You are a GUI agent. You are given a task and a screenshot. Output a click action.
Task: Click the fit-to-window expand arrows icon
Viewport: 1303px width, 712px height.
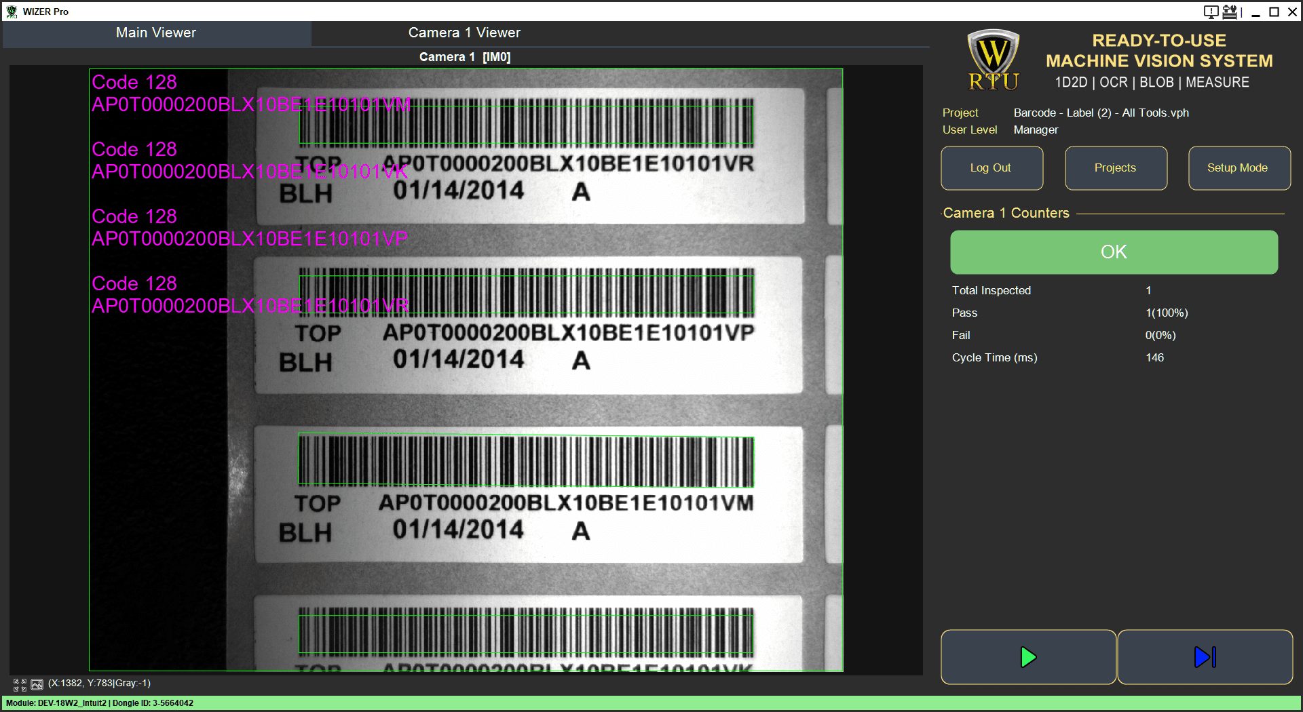tap(20, 685)
